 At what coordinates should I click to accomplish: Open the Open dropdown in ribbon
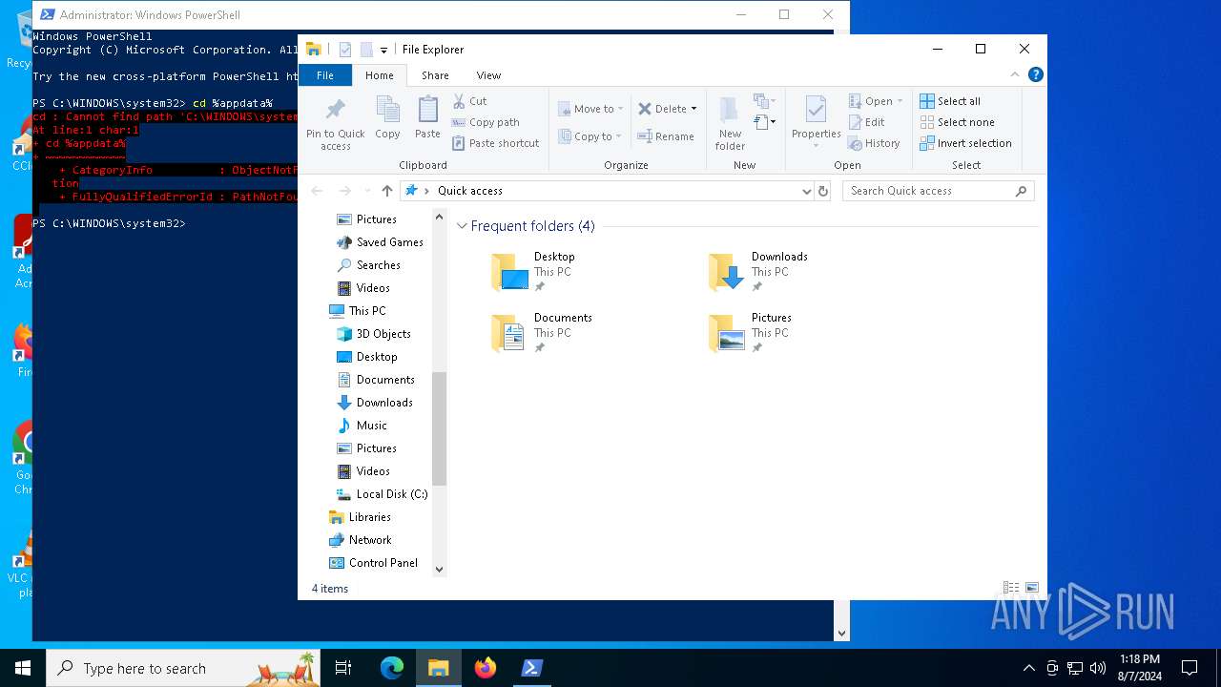876,101
